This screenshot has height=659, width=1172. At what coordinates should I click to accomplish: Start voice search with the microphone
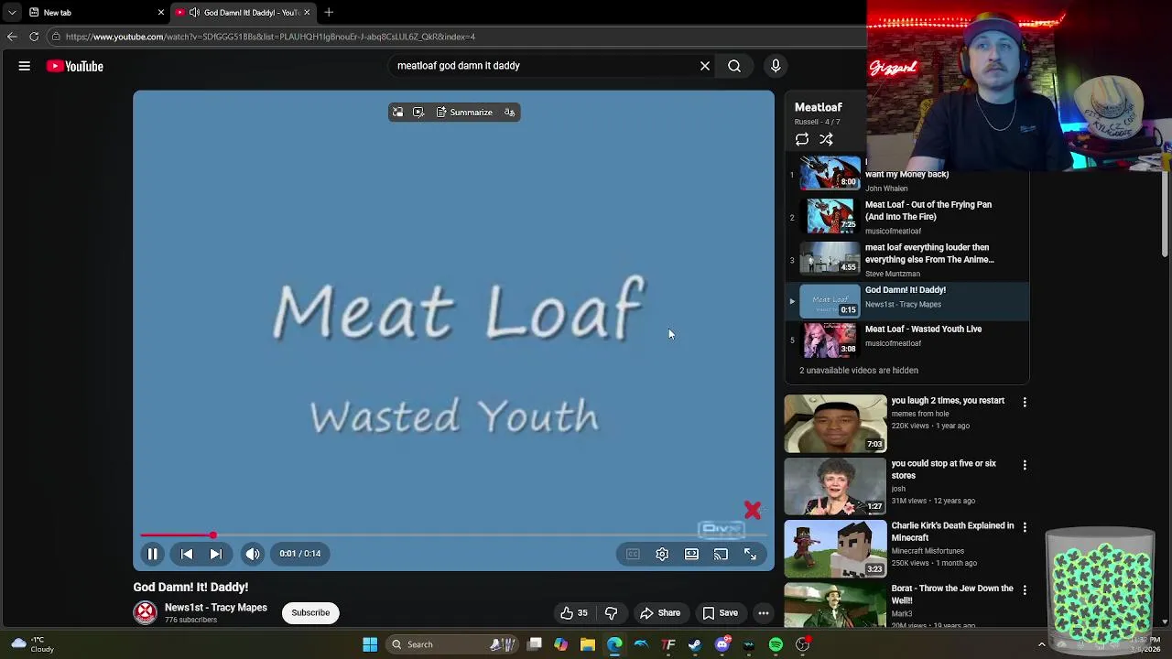pos(776,66)
